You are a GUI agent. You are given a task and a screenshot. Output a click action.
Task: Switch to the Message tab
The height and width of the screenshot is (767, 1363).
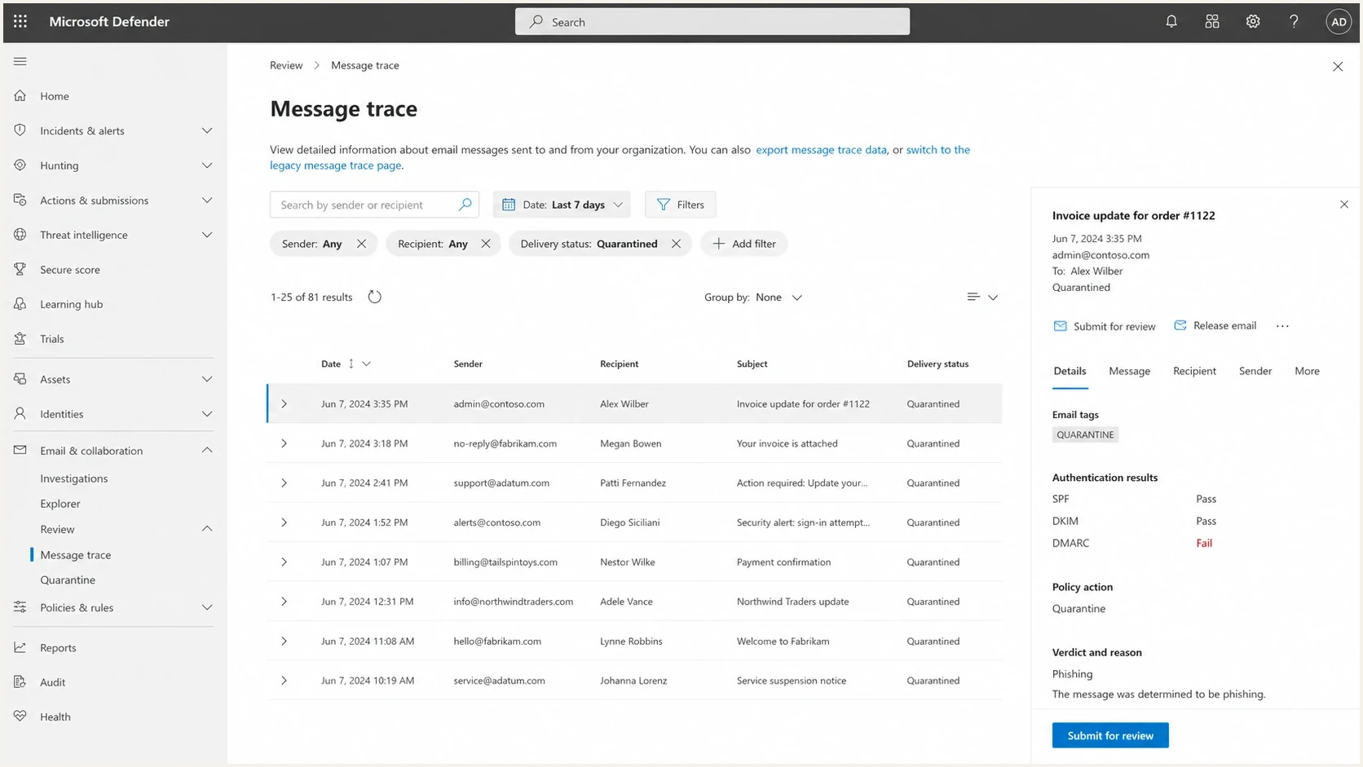pyautogui.click(x=1129, y=371)
